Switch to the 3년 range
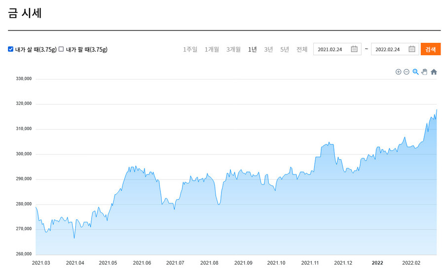The height and width of the screenshot is (277, 444). (268, 49)
